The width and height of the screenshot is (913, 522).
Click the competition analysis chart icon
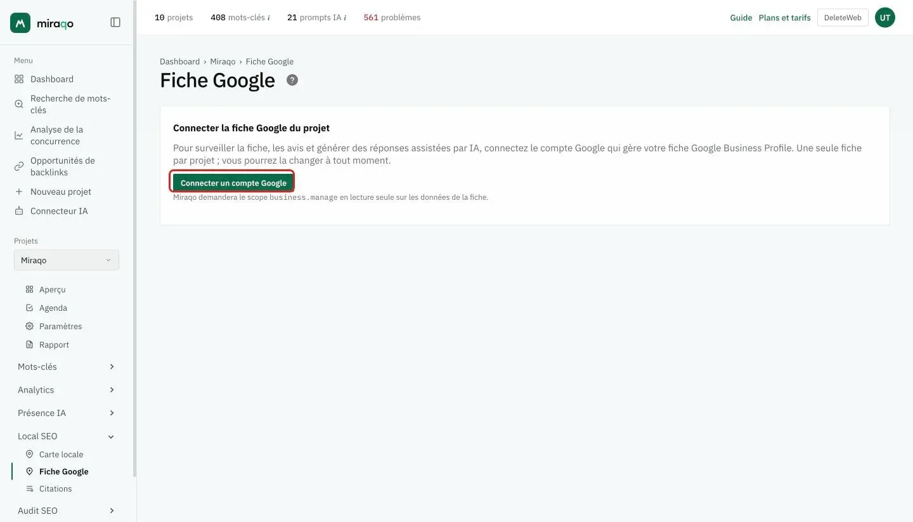[19, 135]
